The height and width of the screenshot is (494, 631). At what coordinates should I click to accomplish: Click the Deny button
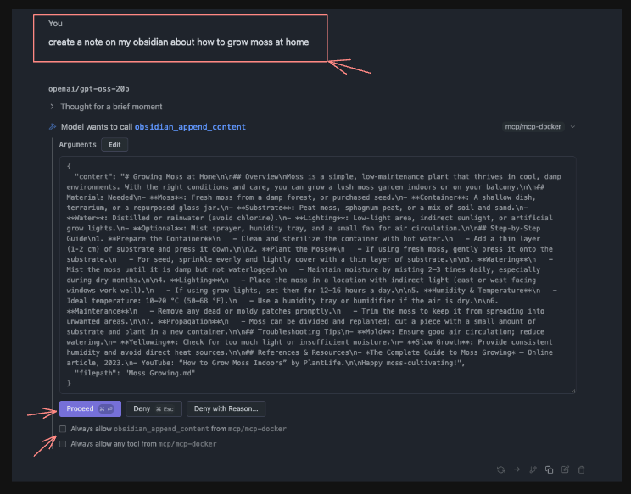tap(154, 408)
